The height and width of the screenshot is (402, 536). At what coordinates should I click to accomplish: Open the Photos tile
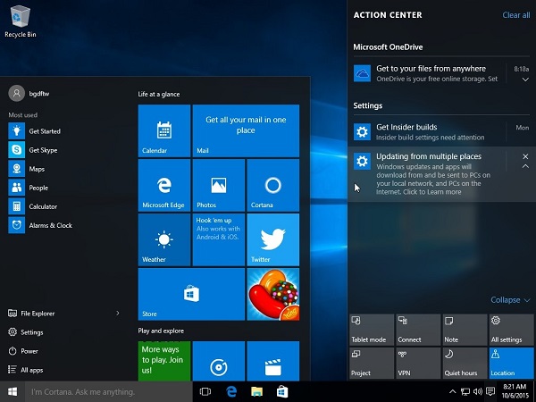[219, 185]
